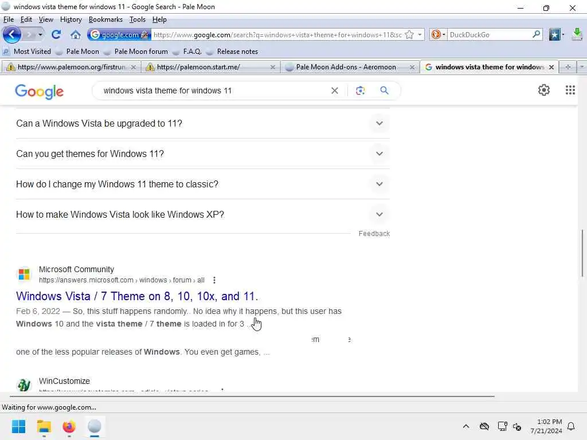Viewport: 587px width, 440px height.
Task: Click the vertical page scrollbar thumb
Action: click(x=582, y=253)
